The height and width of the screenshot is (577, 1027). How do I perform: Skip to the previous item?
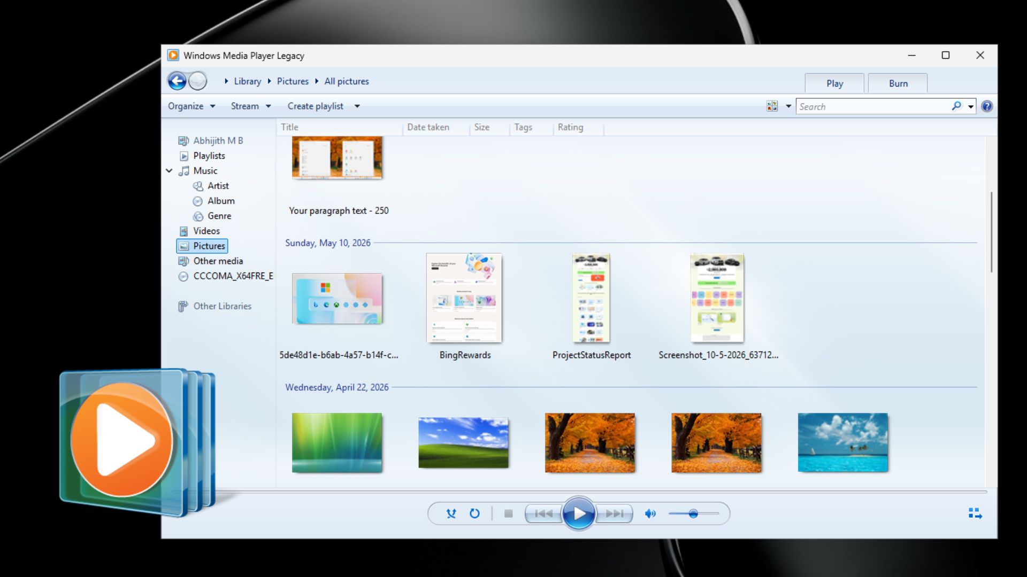tap(543, 513)
